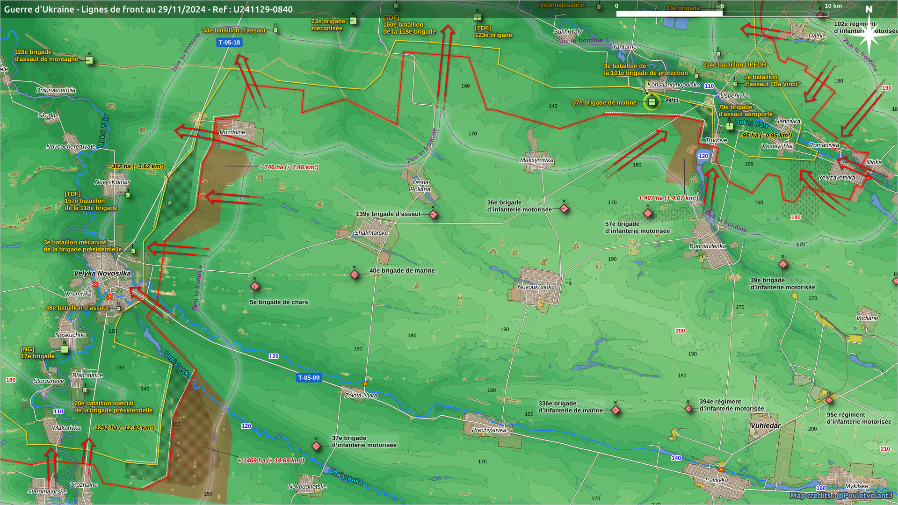Click the 128e brigade d'assaut de montagne icon
This screenshot has height=505, width=898.
click(89, 60)
